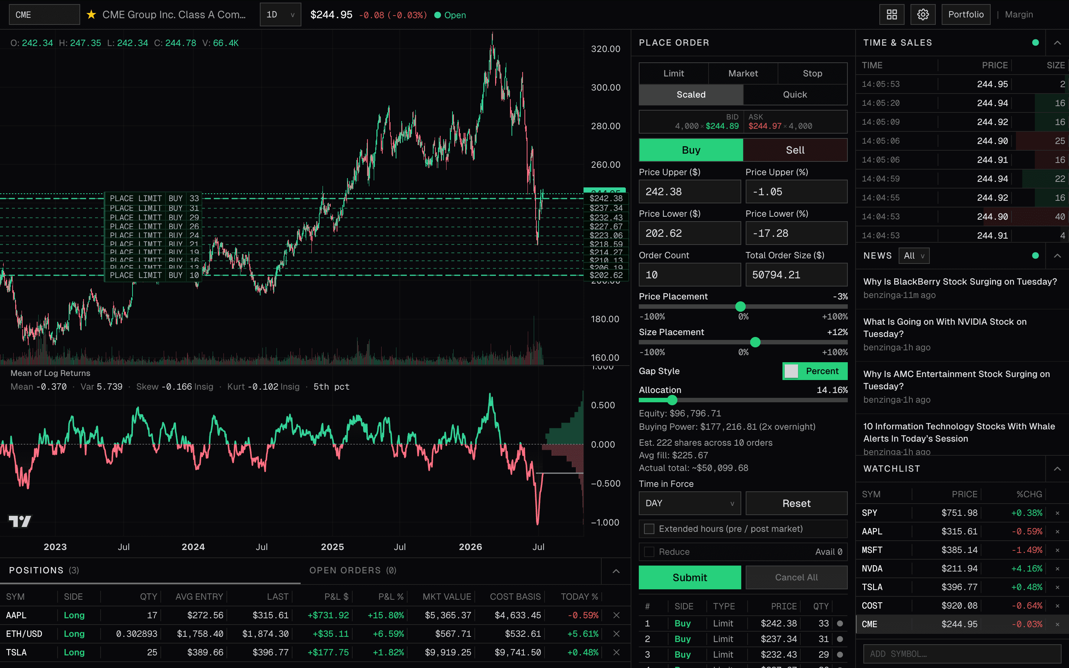The image size is (1069, 668).
Task: Open the 1D timeframe dropdown
Action: tap(280, 14)
